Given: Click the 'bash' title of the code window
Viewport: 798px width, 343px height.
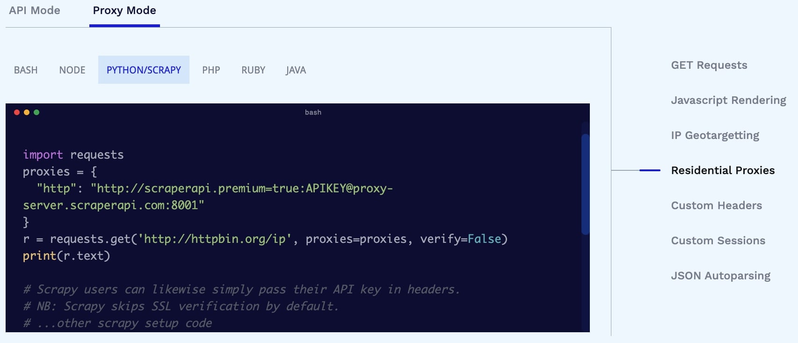Looking at the screenshot, I should (x=313, y=112).
